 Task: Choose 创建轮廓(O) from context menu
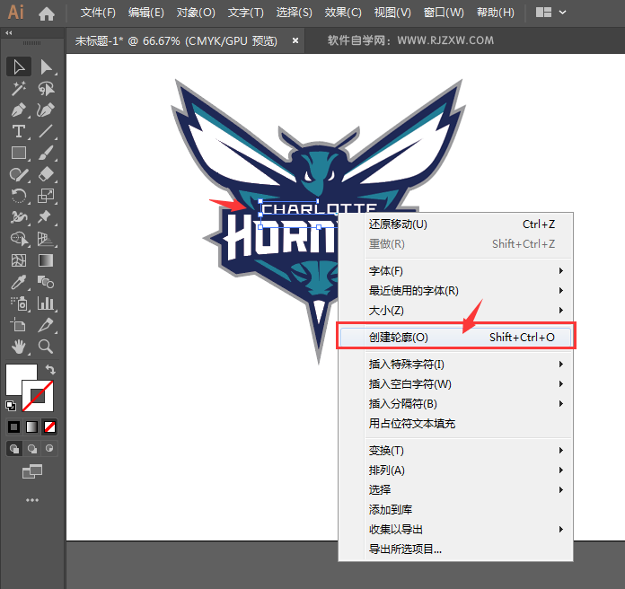coord(456,337)
